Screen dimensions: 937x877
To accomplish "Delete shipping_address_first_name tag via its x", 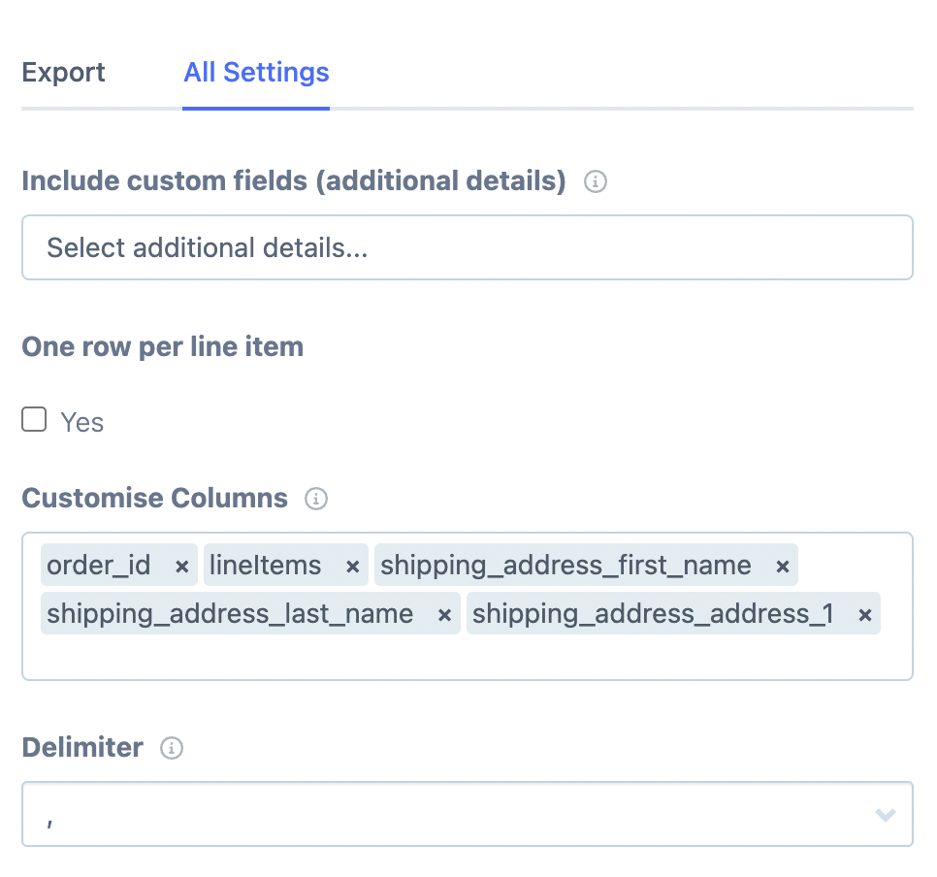I will (782, 567).
